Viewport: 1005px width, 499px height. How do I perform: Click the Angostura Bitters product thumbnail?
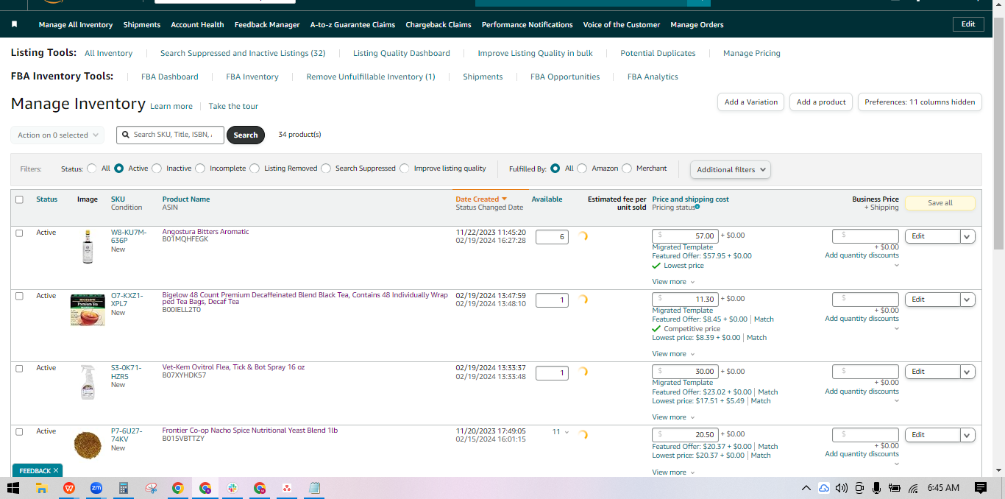pyautogui.click(x=88, y=247)
